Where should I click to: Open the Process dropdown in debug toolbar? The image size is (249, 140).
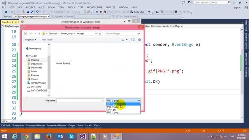[x=48, y=16]
